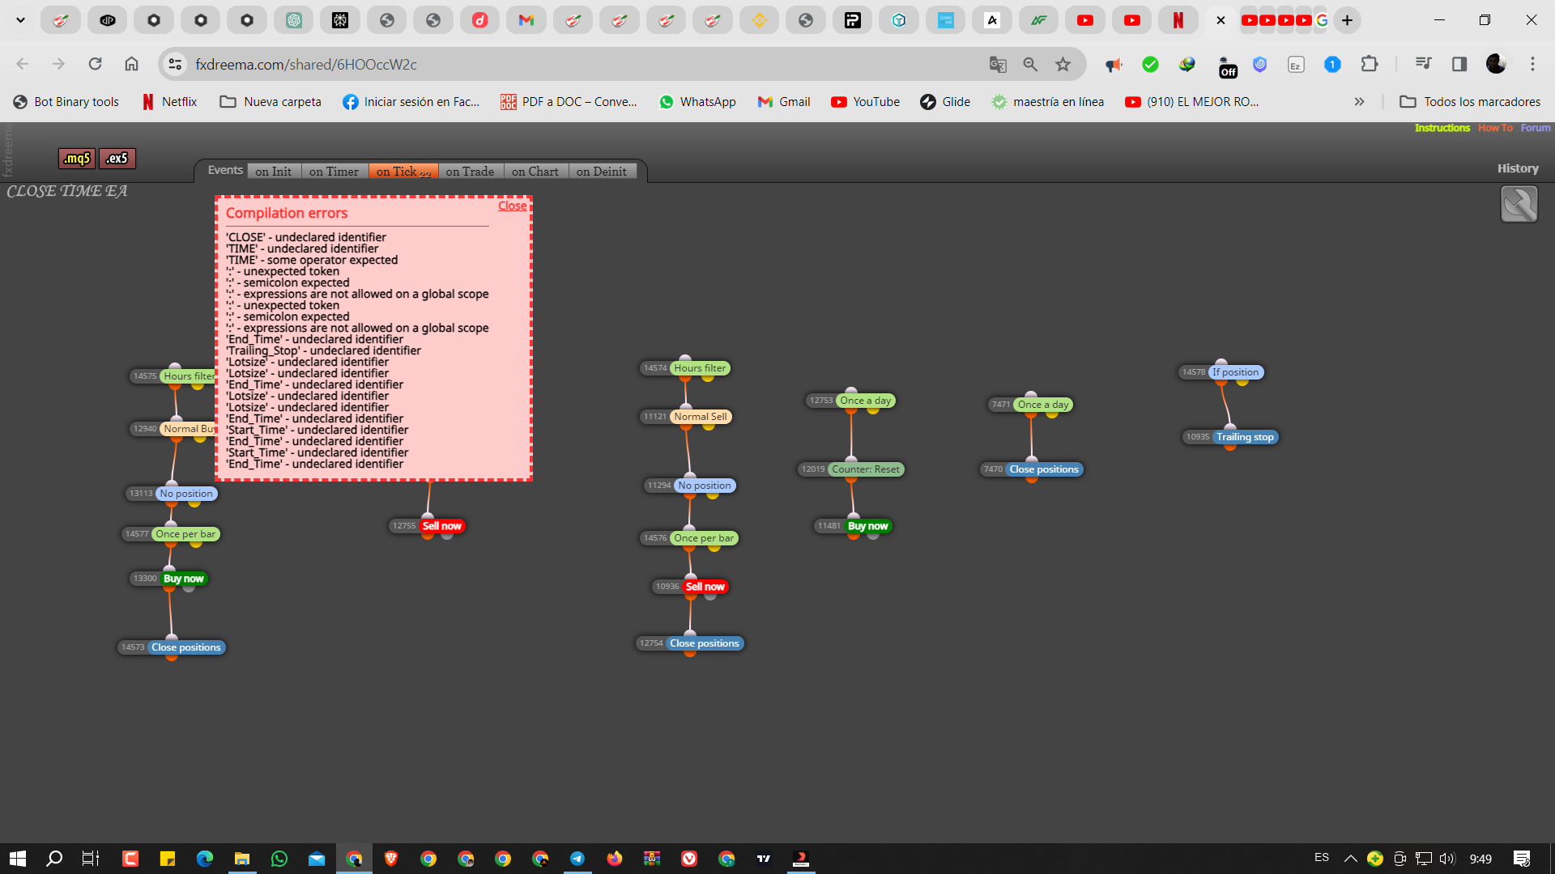The height and width of the screenshot is (874, 1555).
Task: Open Netflix bookmark
Action: point(169,101)
